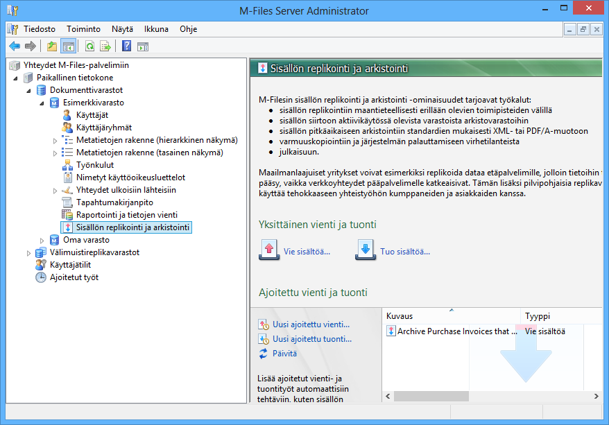Click the Esimerkkivarasto vault icon

54,103
